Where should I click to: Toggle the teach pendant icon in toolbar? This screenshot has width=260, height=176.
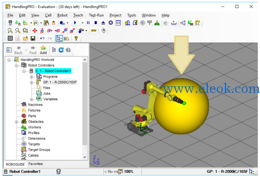tap(10, 23)
